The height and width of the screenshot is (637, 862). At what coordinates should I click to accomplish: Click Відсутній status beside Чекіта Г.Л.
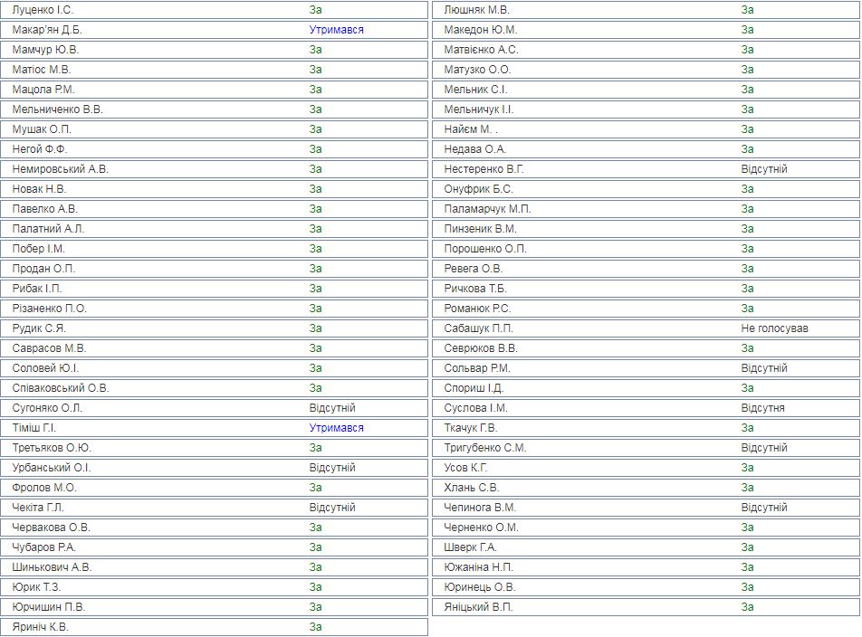pos(332,508)
